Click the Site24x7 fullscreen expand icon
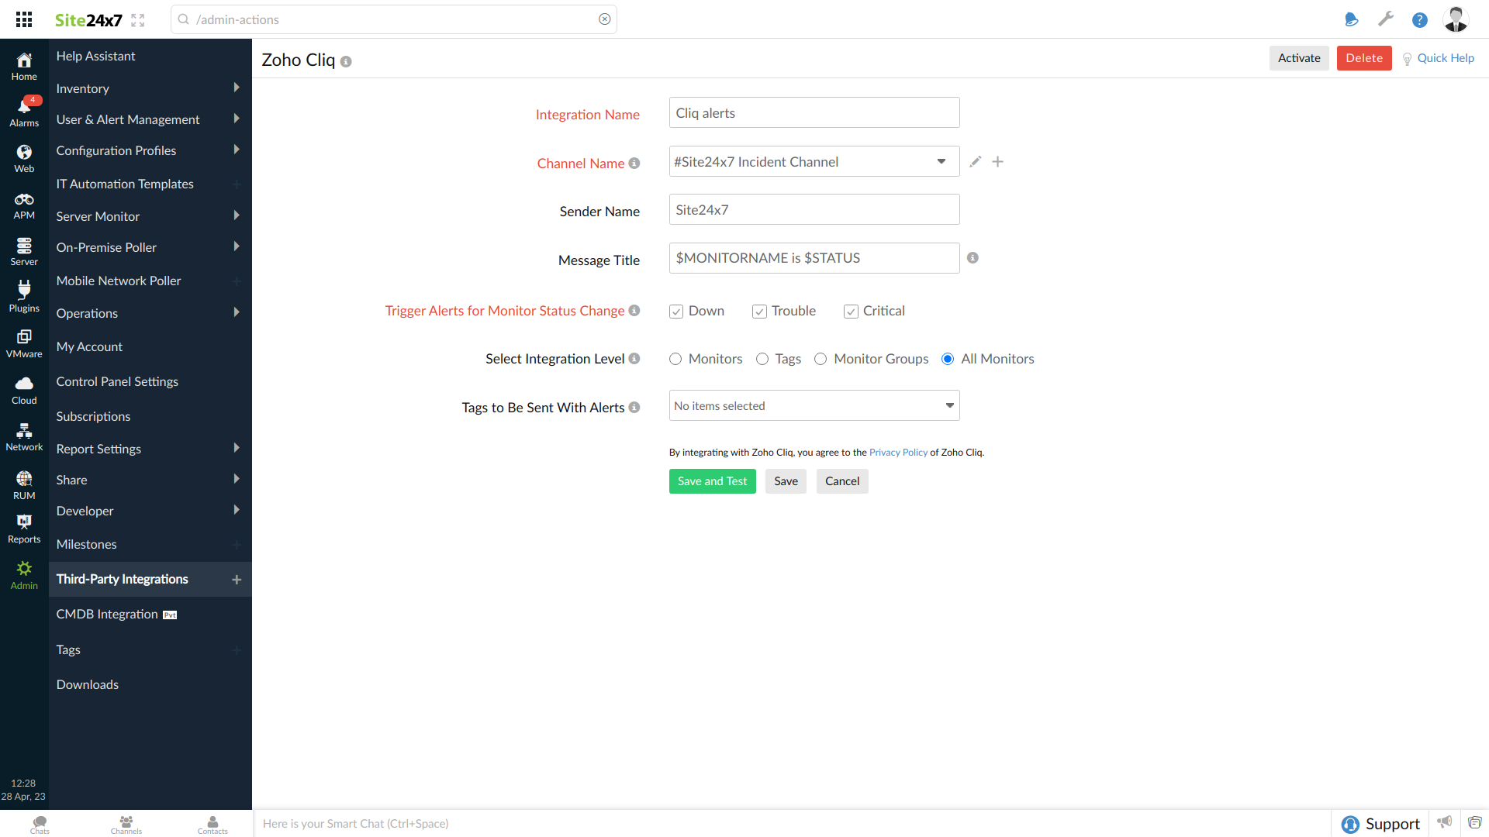The height and width of the screenshot is (837, 1489). pos(138,20)
